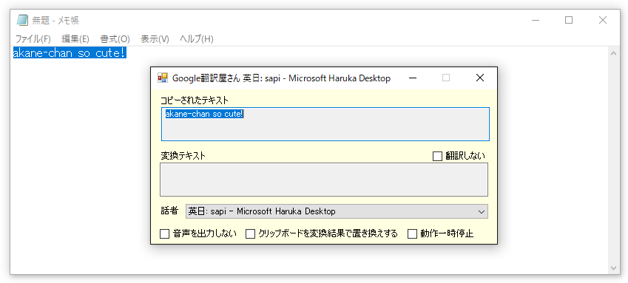Open the 話者 speaker dropdown

pos(337,211)
